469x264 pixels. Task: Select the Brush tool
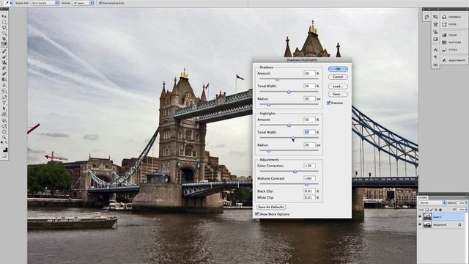click(4, 57)
